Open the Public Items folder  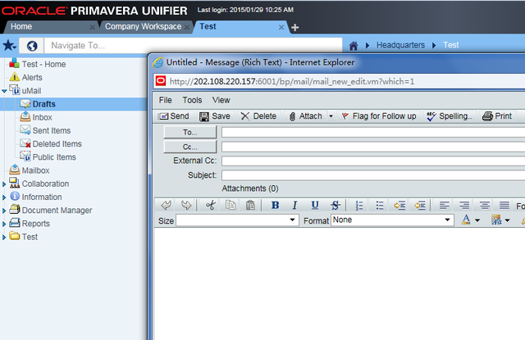coord(54,157)
